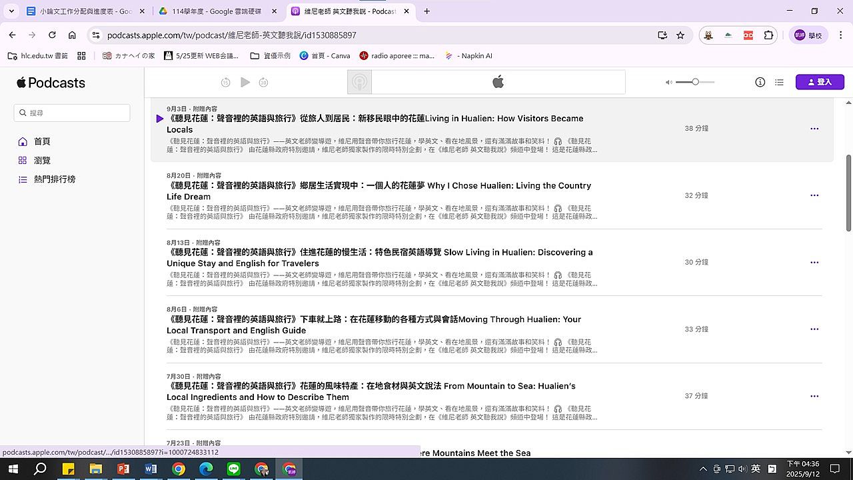
Task: Click the purple 登入 sign-in button
Action: tap(819, 82)
